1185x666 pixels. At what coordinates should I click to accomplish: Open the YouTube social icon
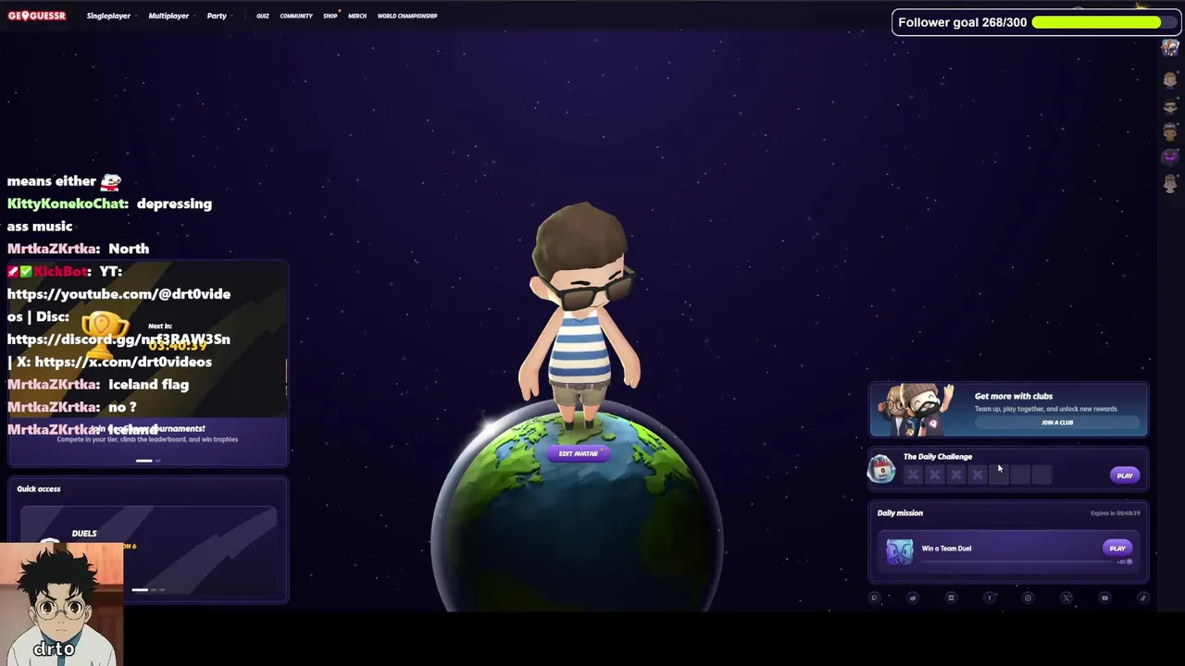coord(1104,598)
